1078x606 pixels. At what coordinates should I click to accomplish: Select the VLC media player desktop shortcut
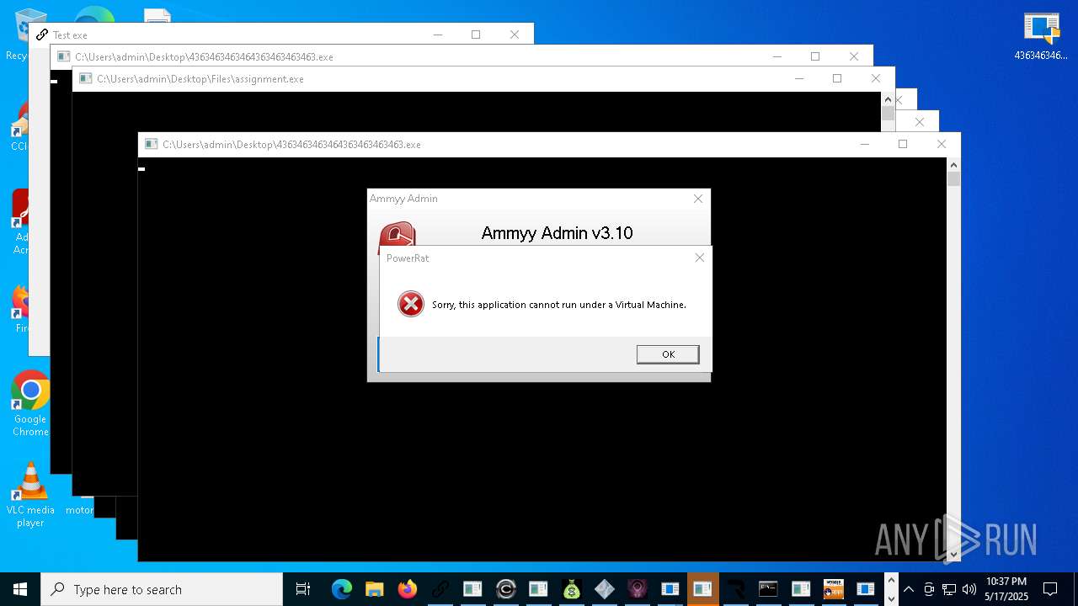[x=30, y=495]
